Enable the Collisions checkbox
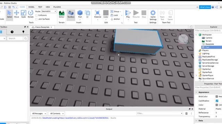 tap(36, 15)
